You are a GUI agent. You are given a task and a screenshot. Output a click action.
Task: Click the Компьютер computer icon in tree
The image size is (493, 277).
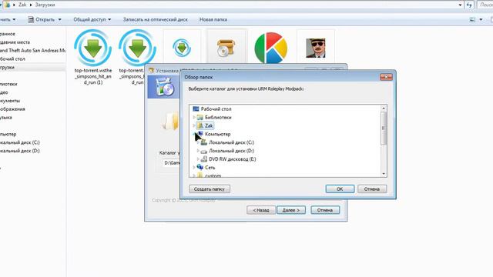pos(200,134)
